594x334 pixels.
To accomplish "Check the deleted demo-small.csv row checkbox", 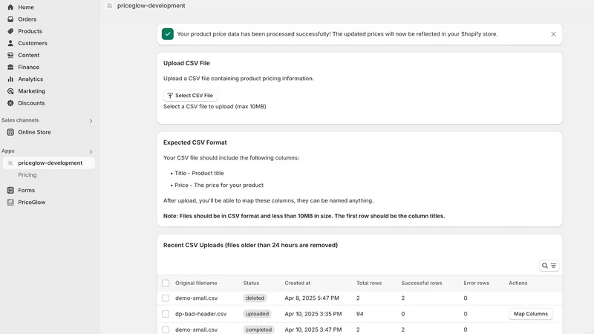I will point(166,298).
